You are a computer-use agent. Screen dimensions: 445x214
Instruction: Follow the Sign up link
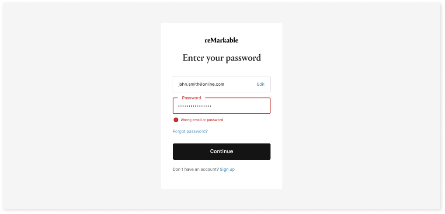(x=227, y=169)
